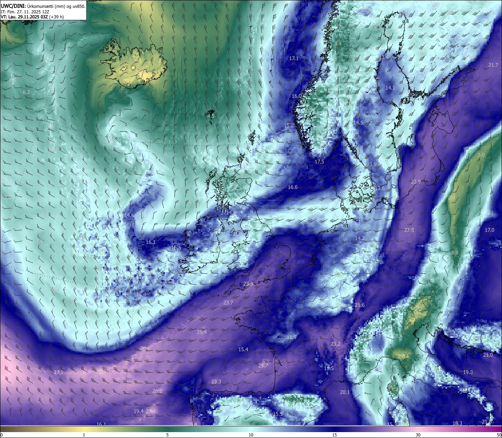Click the map value '27.1'

coord(58,372)
